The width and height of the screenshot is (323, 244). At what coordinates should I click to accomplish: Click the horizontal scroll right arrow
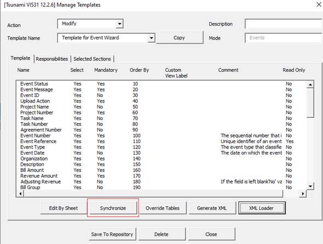pos(303,194)
